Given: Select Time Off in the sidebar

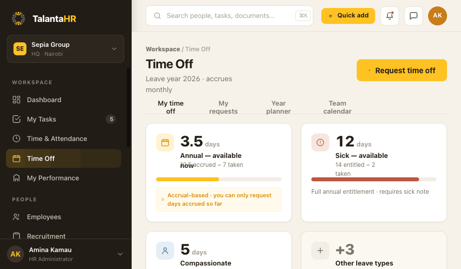Looking at the screenshot, I should (x=63, y=158).
